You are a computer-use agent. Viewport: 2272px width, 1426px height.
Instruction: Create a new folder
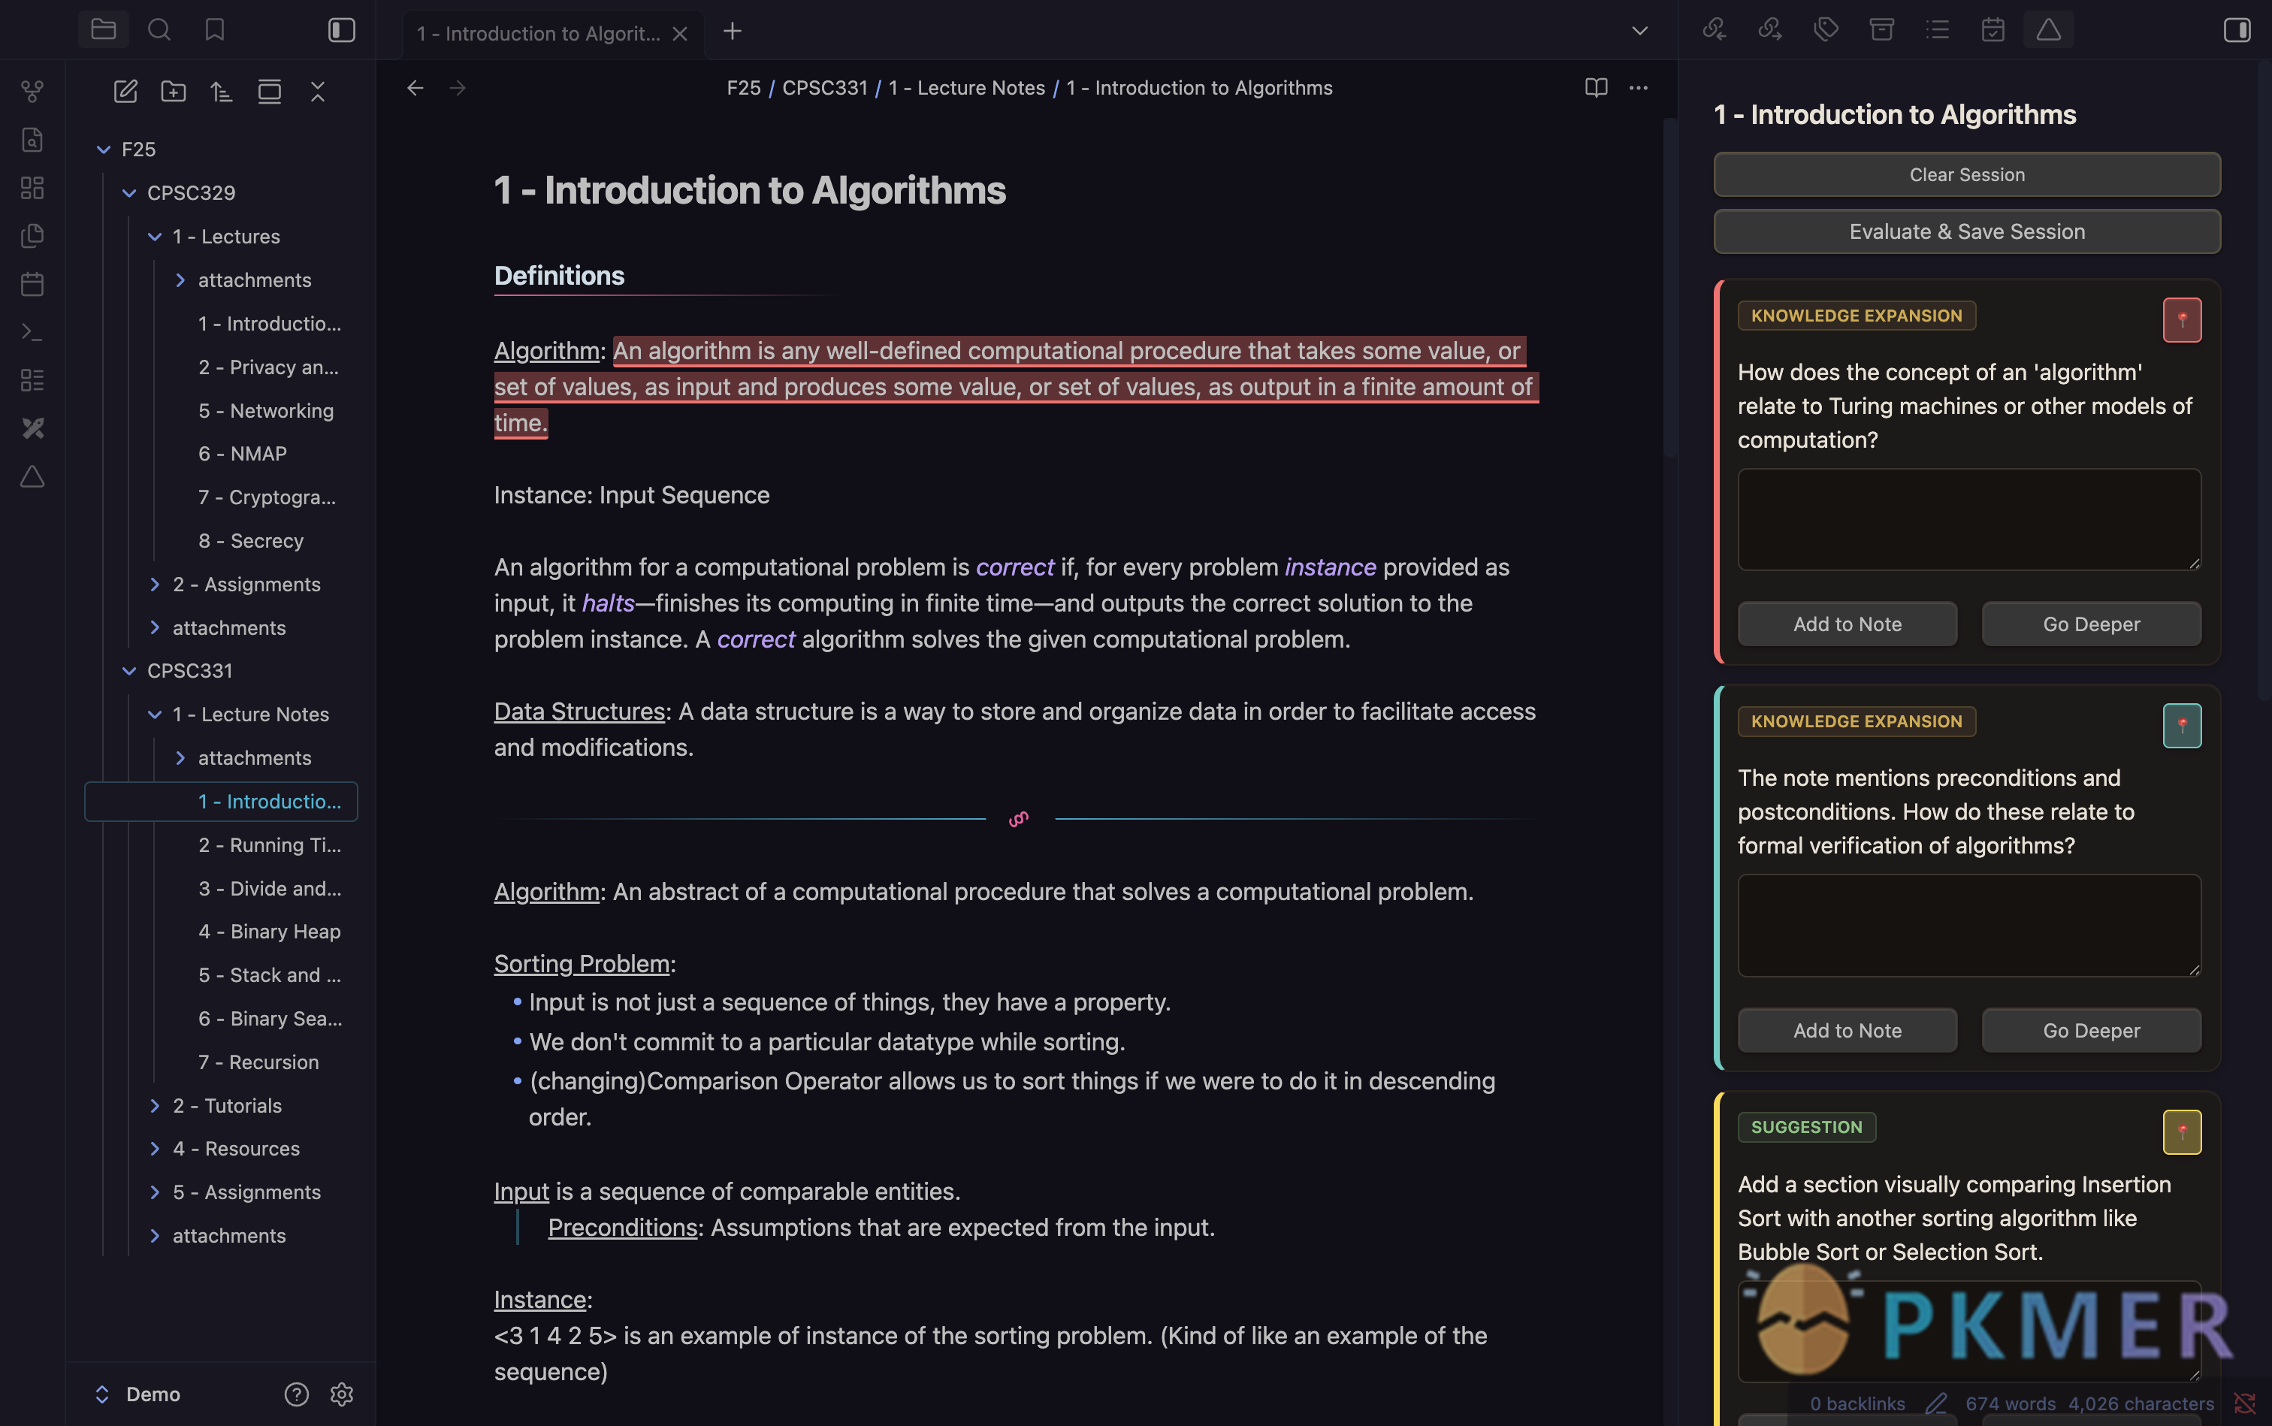[x=174, y=92]
